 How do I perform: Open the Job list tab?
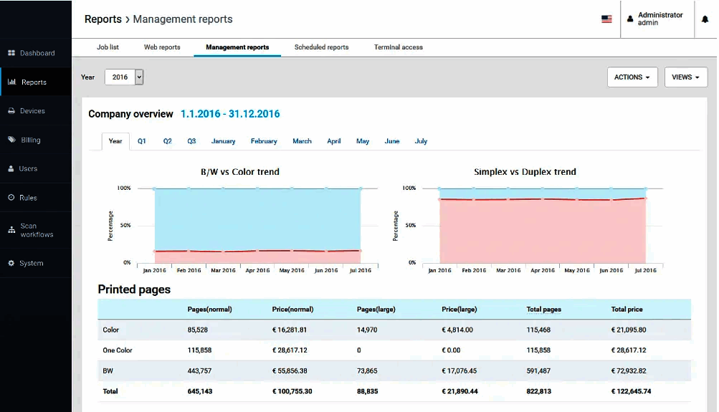tap(108, 47)
